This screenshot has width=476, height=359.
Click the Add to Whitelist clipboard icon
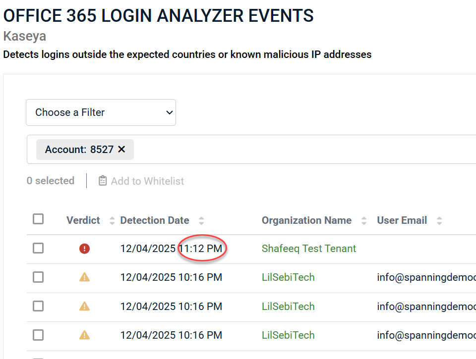tap(103, 181)
